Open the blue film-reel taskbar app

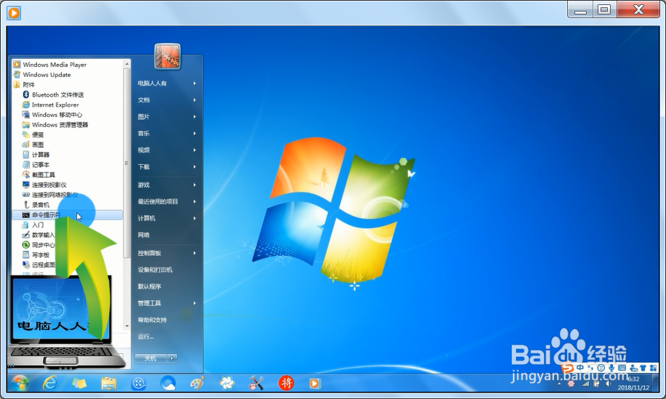pyautogui.click(x=138, y=384)
